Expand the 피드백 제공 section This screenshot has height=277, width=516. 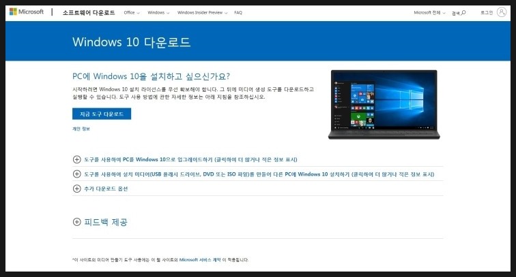point(106,222)
